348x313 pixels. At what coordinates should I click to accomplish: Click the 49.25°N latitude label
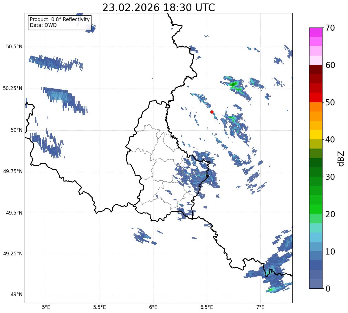tap(13, 254)
